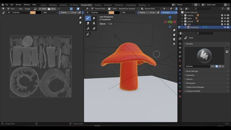Toggle exclude checkbox for camera collection
This screenshot has height=130, width=231.
(222, 15)
